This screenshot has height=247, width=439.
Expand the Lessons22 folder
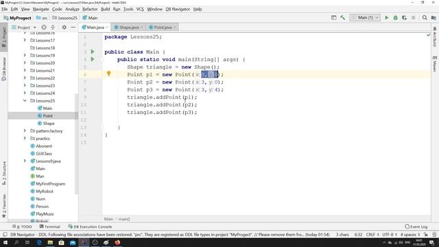pos(25,78)
